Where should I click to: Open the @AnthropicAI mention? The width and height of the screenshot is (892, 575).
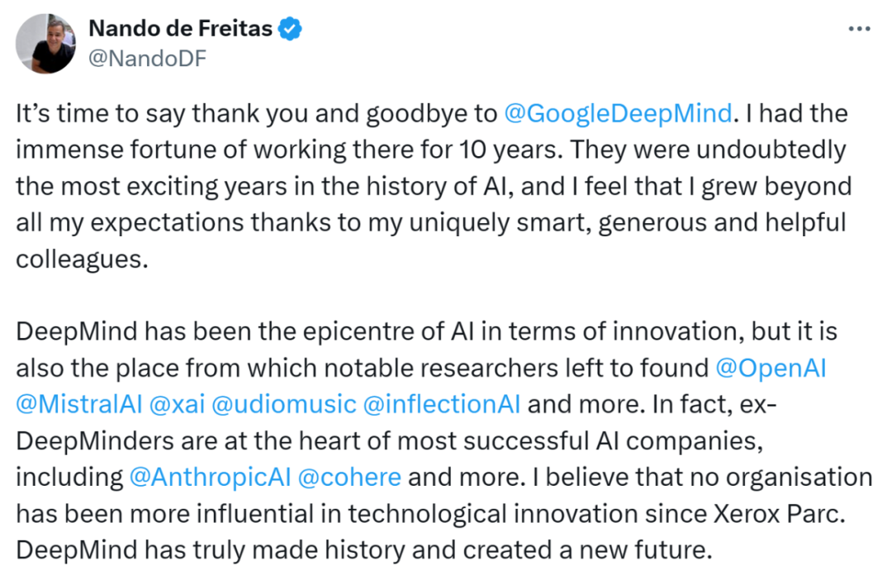[x=211, y=477]
